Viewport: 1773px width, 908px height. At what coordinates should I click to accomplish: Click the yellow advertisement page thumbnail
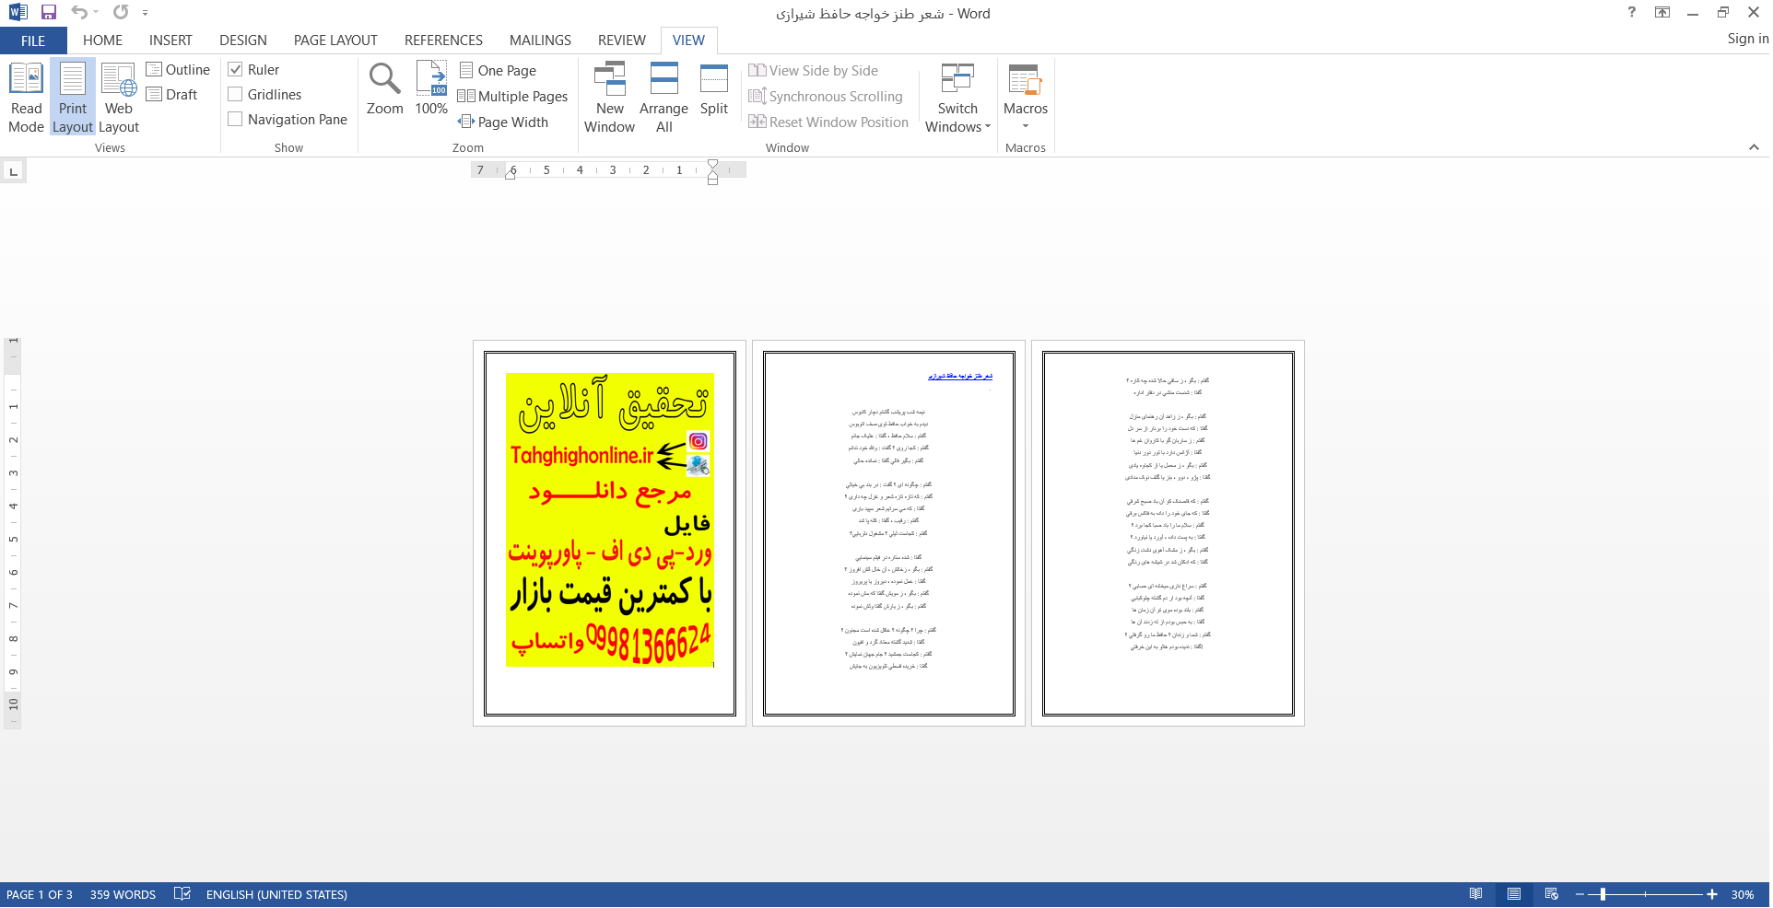(609, 533)
